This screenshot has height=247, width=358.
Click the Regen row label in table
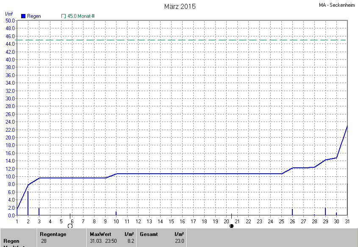tap(11, 241)
